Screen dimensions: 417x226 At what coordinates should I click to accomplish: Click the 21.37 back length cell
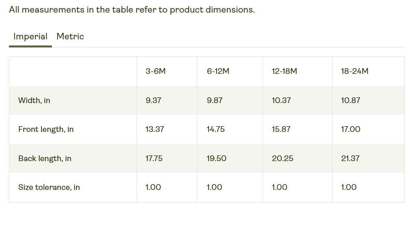pos(350,159)
